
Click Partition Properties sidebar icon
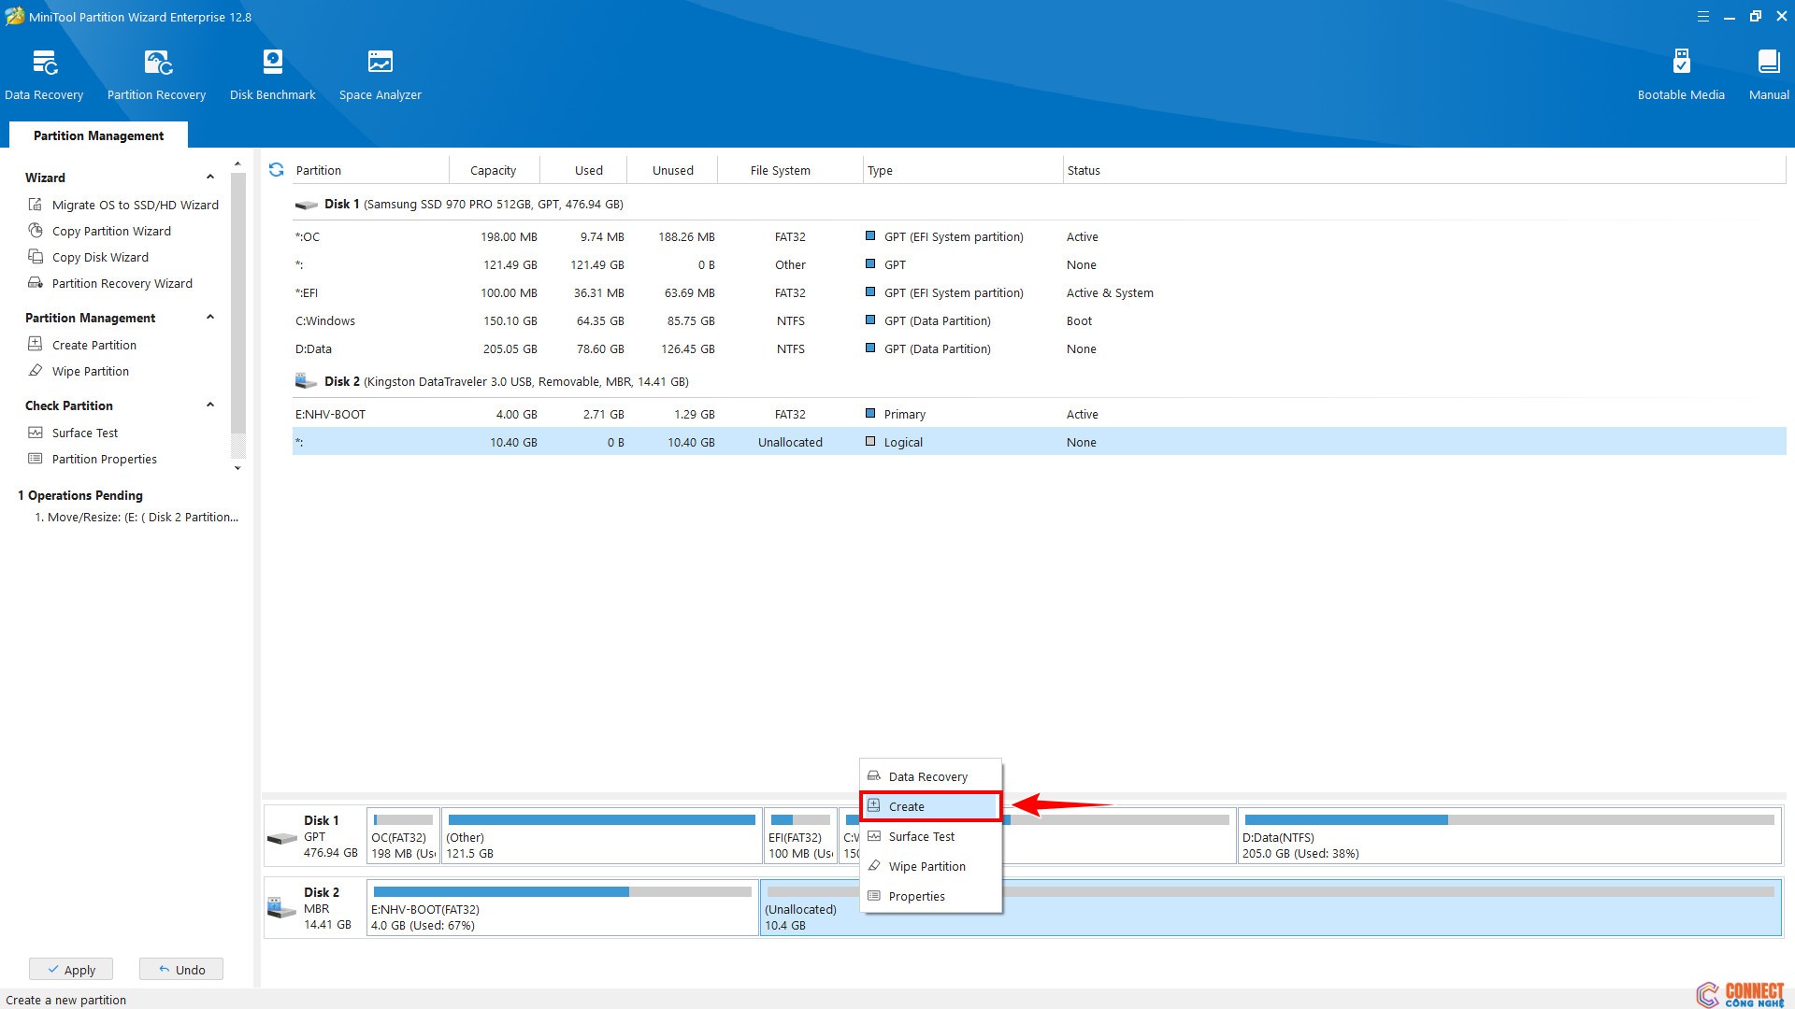click(x=36, y=459)
